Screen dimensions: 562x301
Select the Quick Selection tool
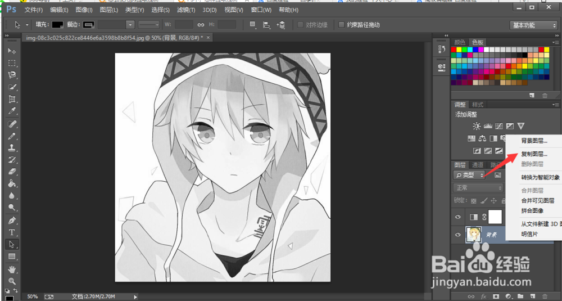click(12, 87)
